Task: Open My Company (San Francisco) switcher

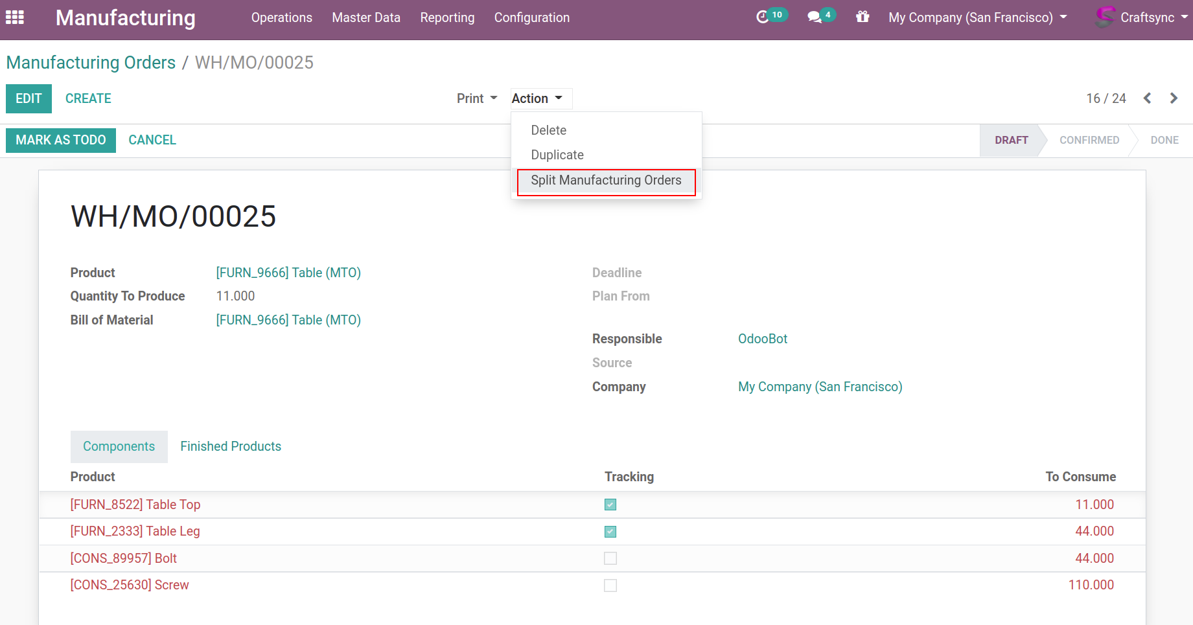Action: [x=977, y=17]
